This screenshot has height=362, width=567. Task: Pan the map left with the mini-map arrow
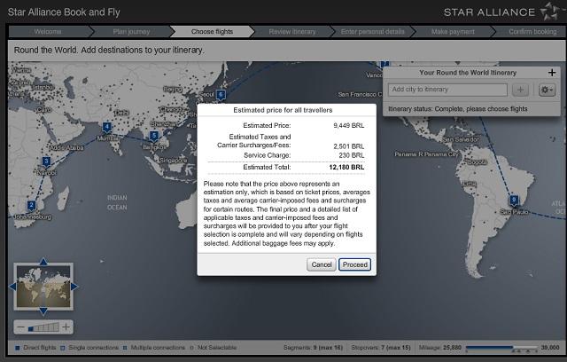(x=12, y=287)
